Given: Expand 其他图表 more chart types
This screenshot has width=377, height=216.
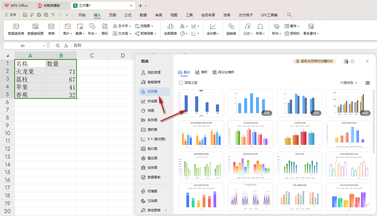Looking at the screenshot, I should tap(155, 210).
